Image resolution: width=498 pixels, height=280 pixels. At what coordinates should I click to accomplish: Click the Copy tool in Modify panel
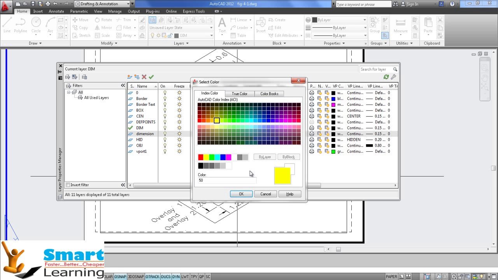point(81,28)
